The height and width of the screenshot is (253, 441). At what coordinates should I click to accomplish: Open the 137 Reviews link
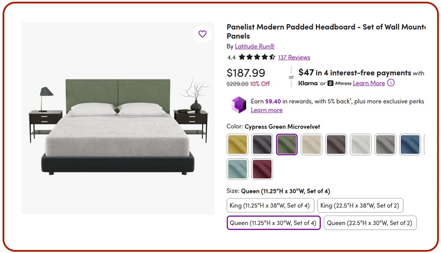point(294,57)
